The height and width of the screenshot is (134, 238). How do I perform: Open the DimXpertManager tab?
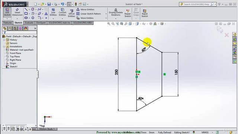[x=20, y=28]
